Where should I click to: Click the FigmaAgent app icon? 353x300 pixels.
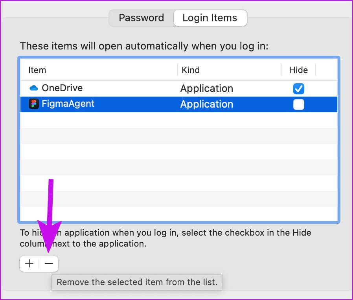[x=34, y=104]
